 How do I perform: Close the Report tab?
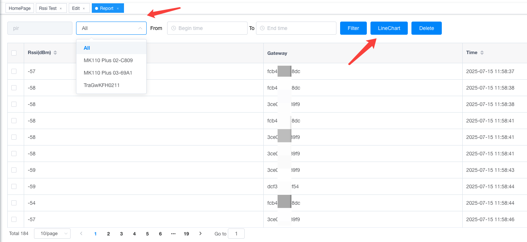coord(118,8)
